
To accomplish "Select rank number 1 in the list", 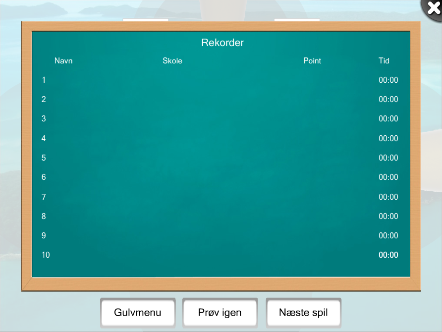I will tap(44, 80).
